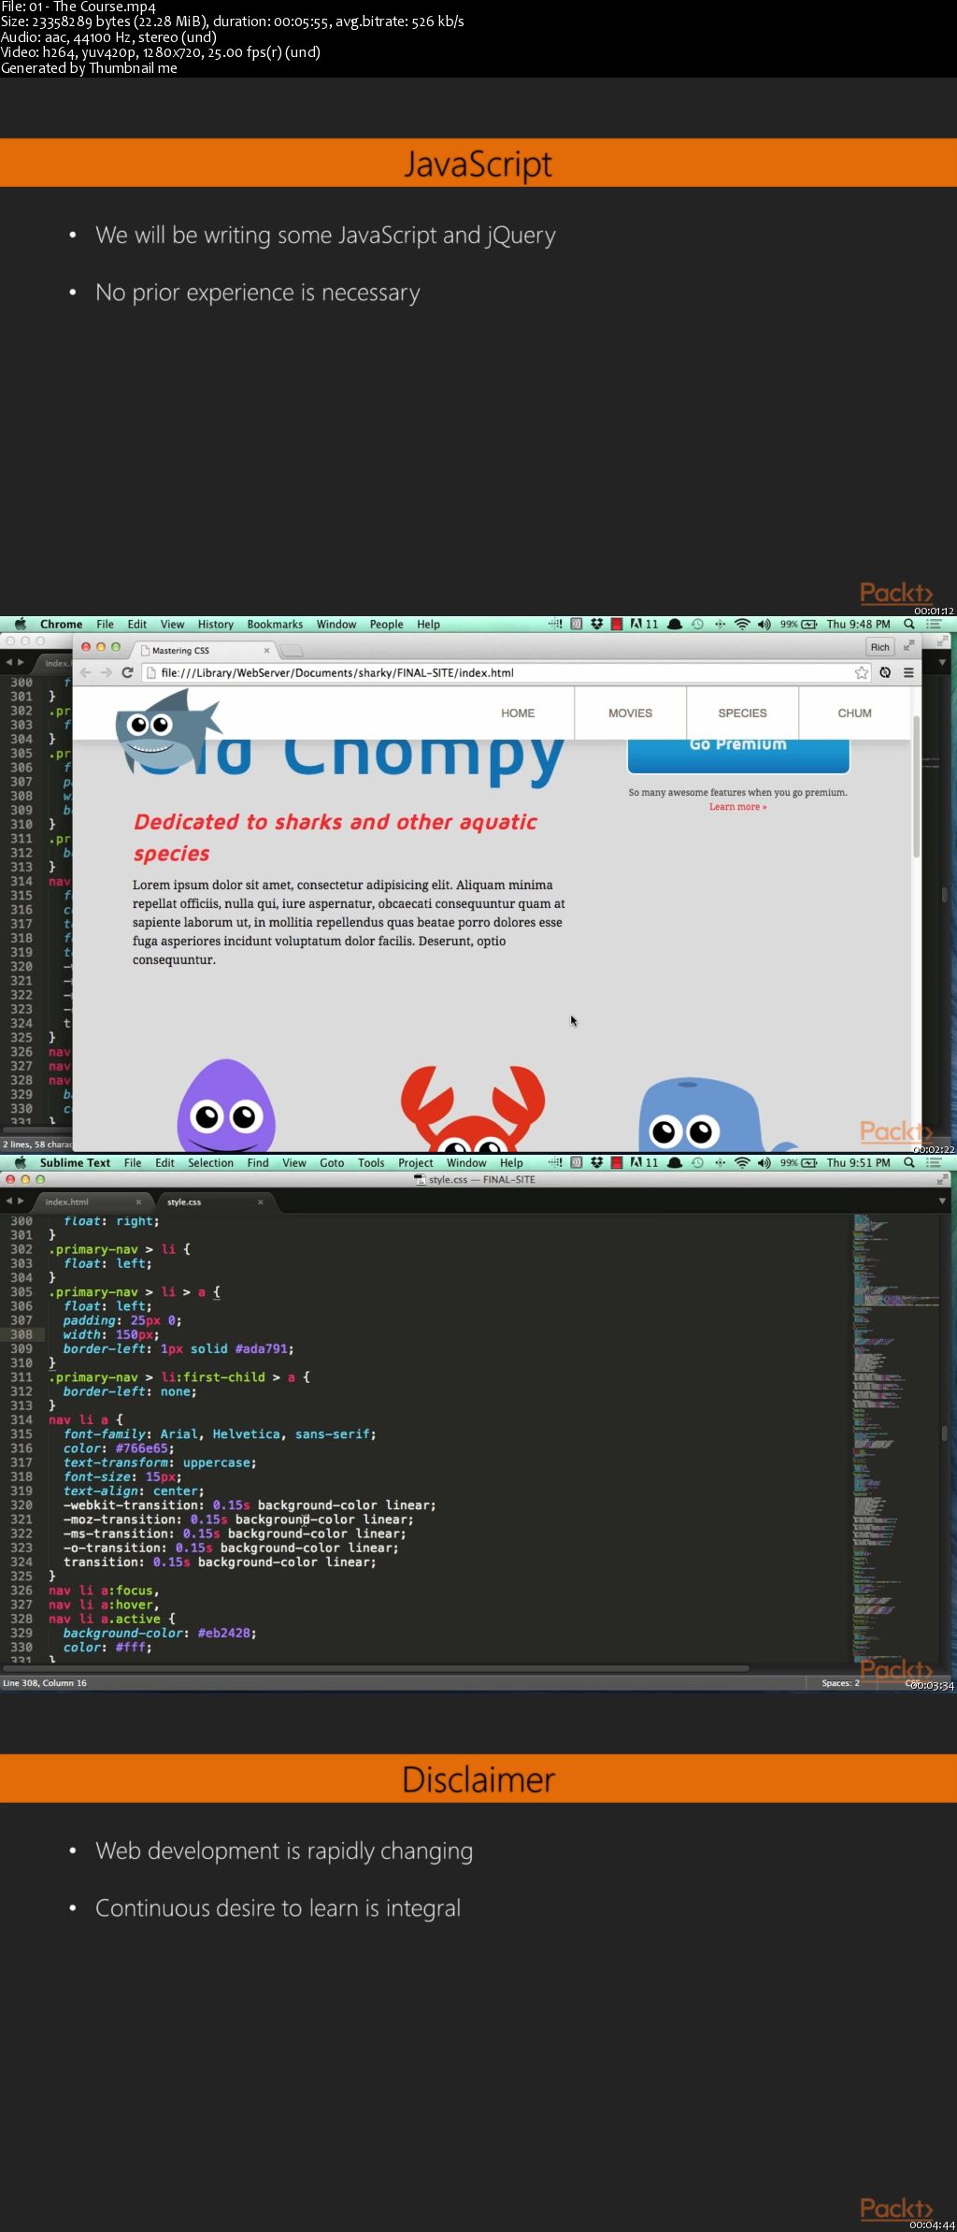The width and height of the screenshot is (957, 2232).
Task: Open the Find menu in Sublime Text
Action: click(258, 1162)
